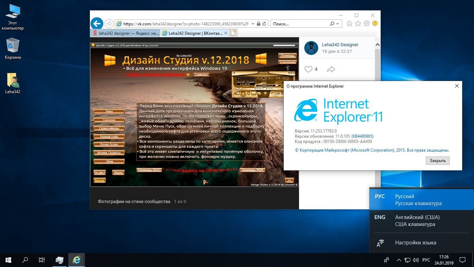The width and height of the screenshot is (474, 267).
Task: Show hidden tray icons chevron
Action: click(x=399, y=260)
